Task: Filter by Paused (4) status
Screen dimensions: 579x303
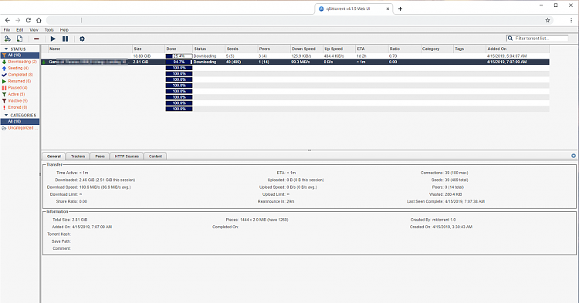Action: pyautogui.click(x=18, y=88)
